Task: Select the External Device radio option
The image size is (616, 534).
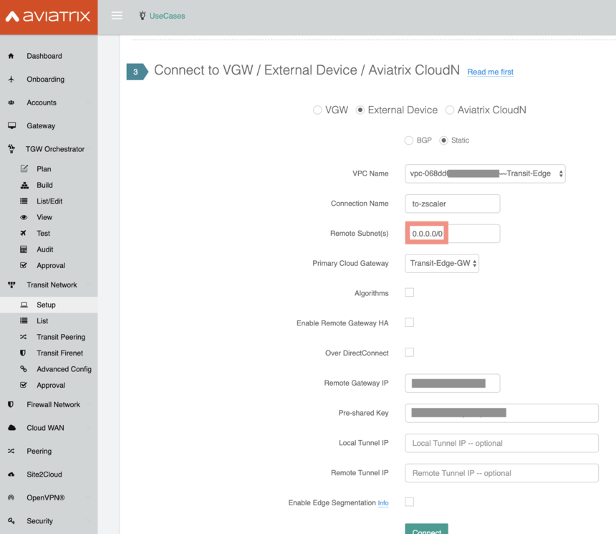Action: point(360,110)
